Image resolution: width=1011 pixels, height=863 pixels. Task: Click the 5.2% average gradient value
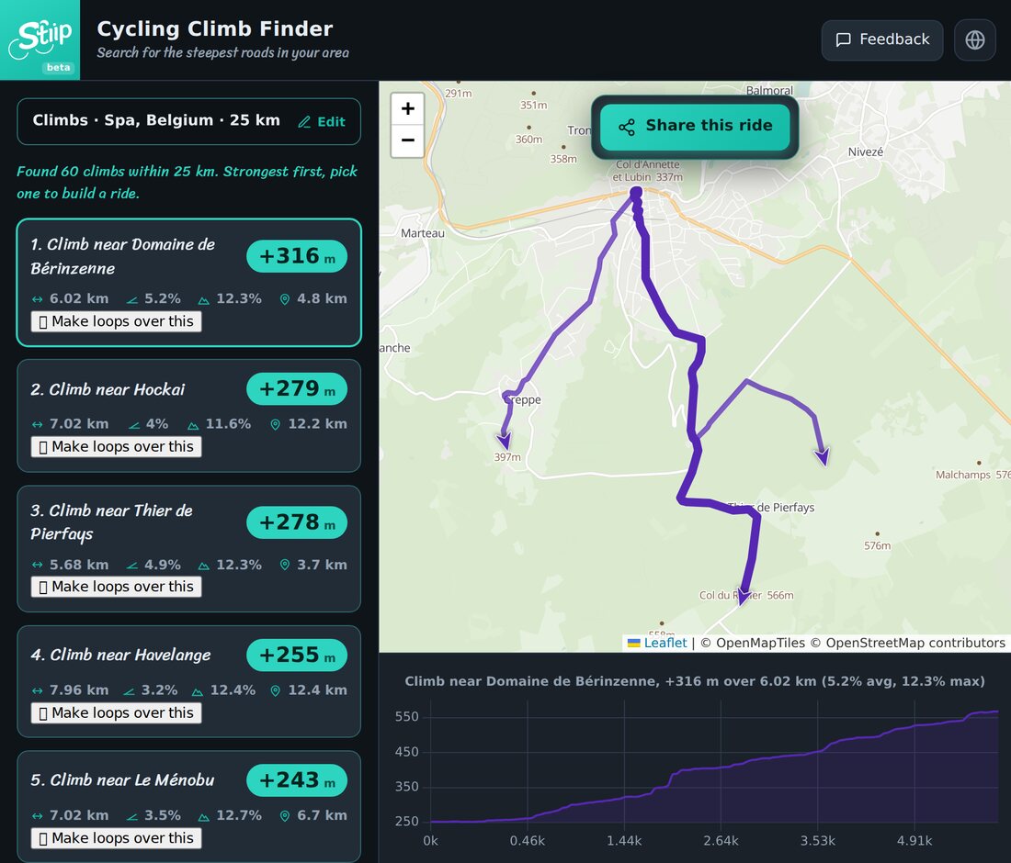click(x=163, y=298)
